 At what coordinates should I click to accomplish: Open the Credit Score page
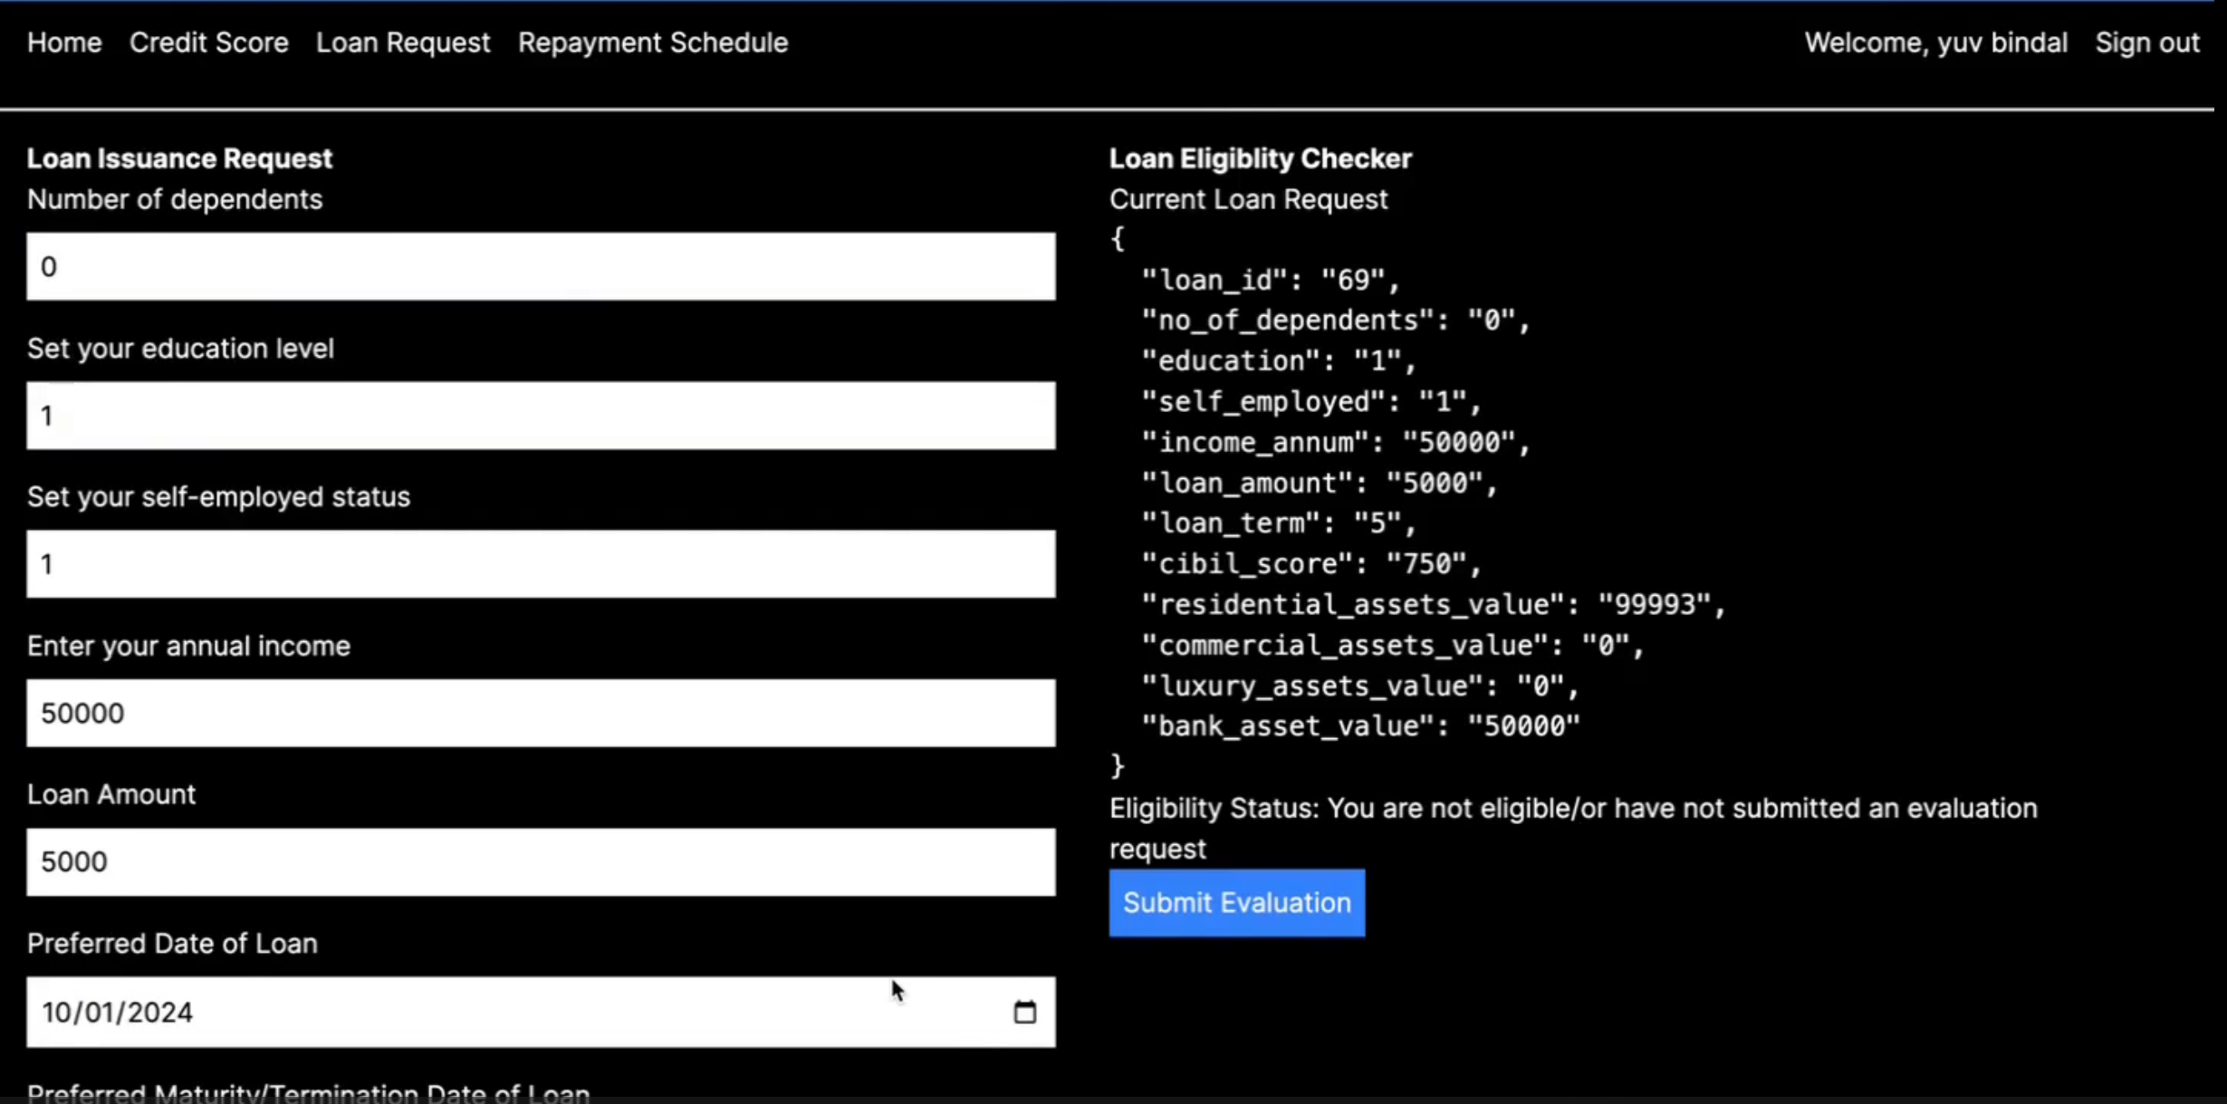208,43
